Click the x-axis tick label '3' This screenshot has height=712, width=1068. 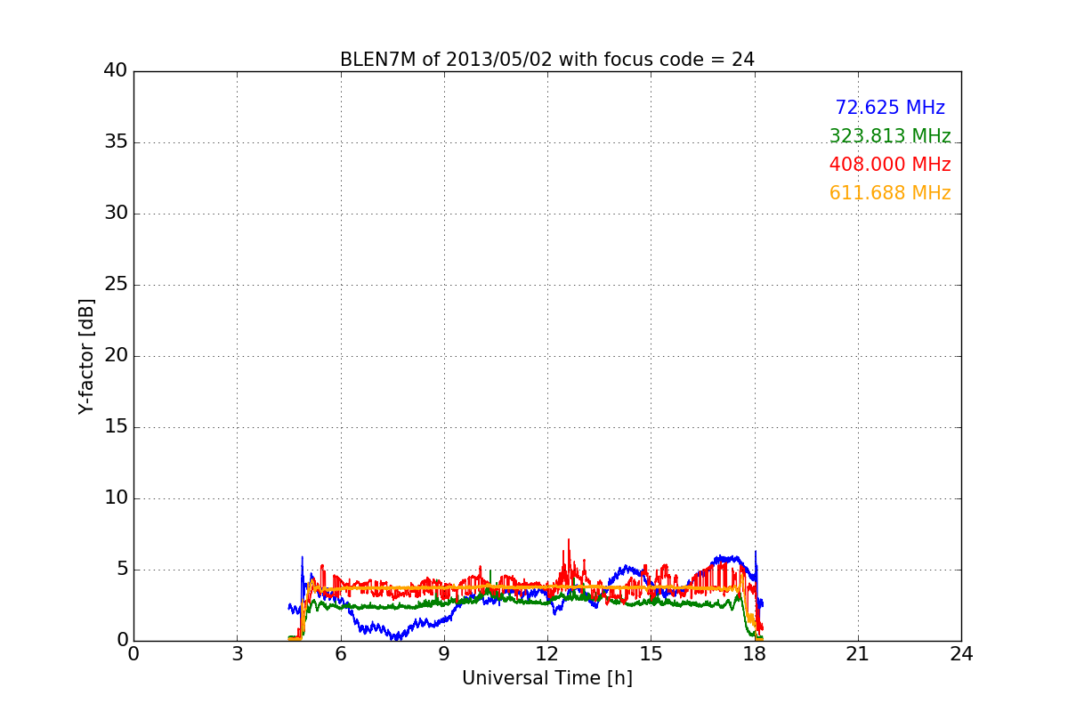pos(237,653)
